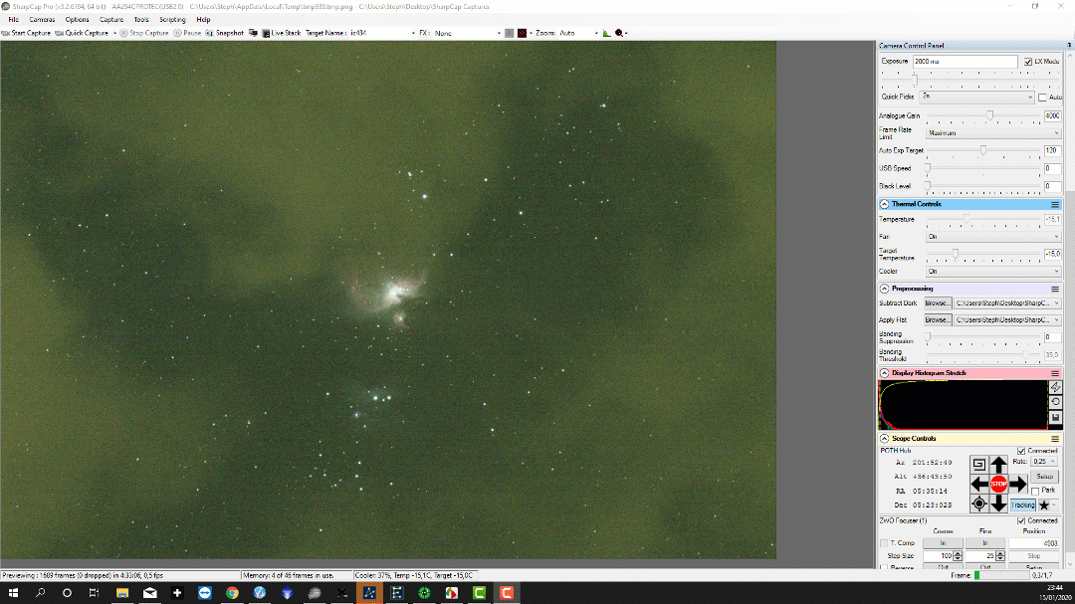Adjust the Auto Exp Target slider

(x=983, y=150)
